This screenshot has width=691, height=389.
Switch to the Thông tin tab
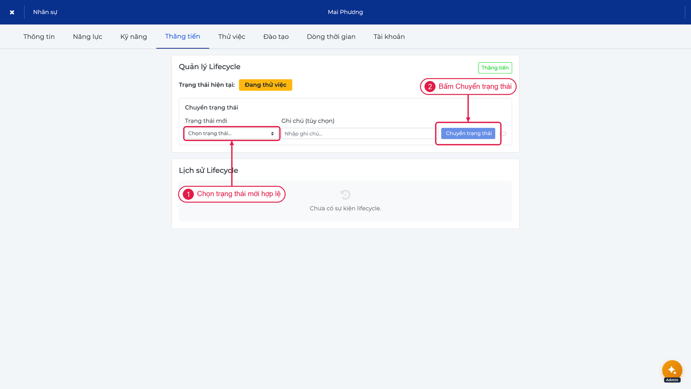[x=39, y=37]
